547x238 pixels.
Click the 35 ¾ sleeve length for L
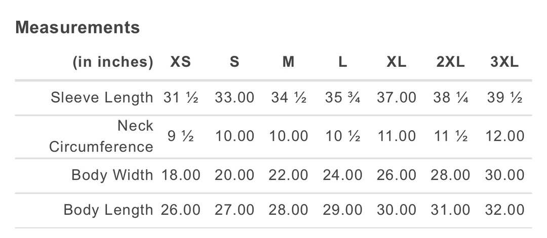point(342,97)
